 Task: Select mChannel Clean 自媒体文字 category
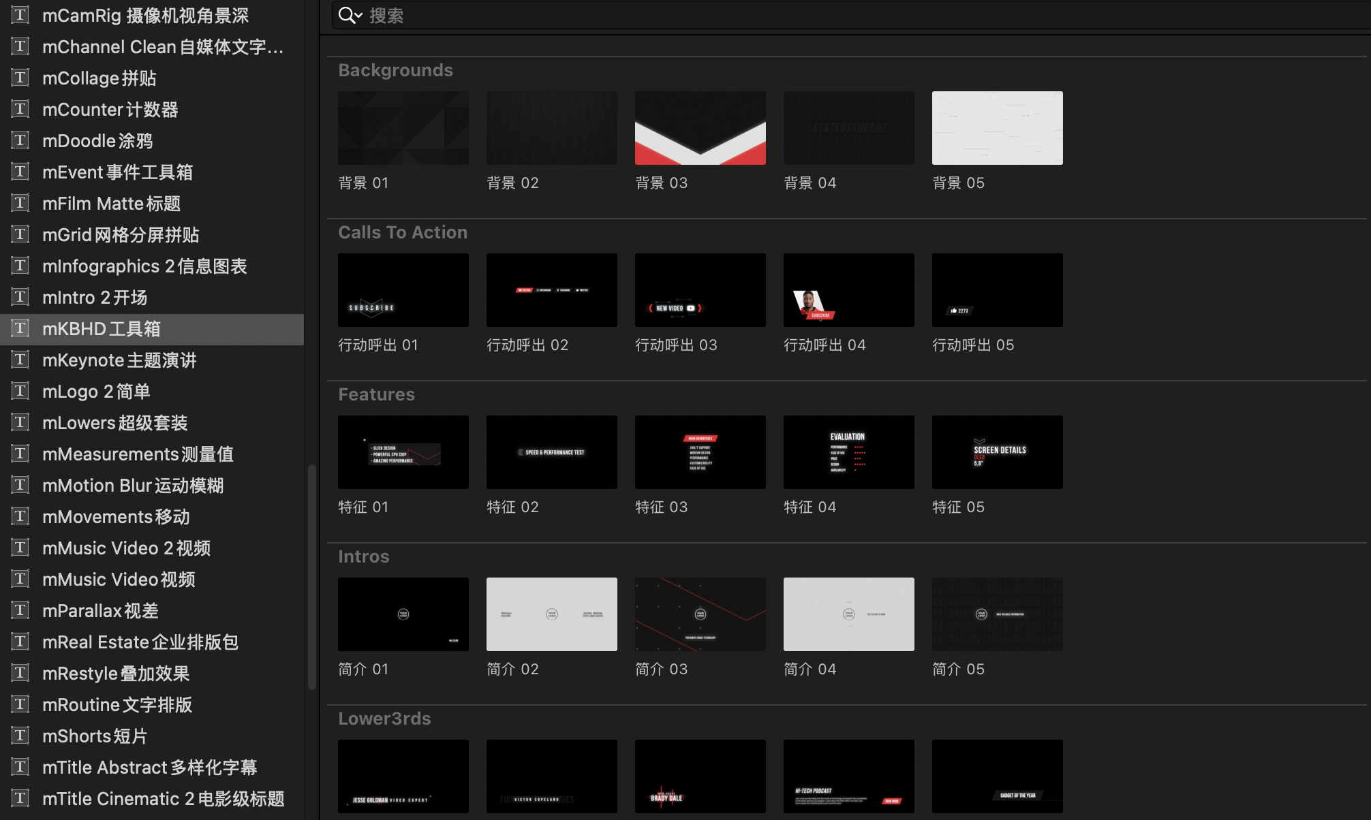pos(152,46)
